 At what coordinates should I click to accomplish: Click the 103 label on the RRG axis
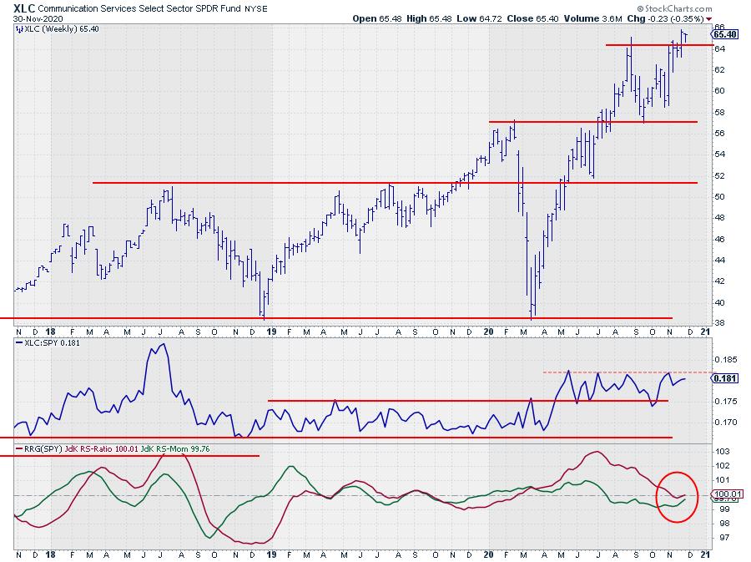tap(723, 452)
